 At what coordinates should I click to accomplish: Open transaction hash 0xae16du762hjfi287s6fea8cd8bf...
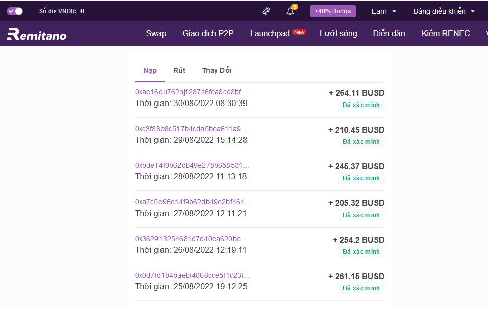click(191, 92)
